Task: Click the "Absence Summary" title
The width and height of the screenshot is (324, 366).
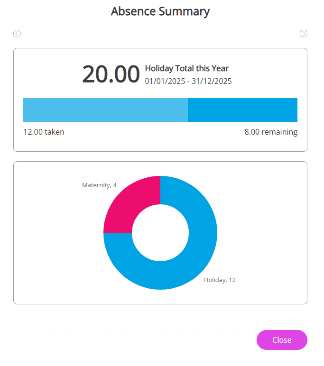Action: 160,11
